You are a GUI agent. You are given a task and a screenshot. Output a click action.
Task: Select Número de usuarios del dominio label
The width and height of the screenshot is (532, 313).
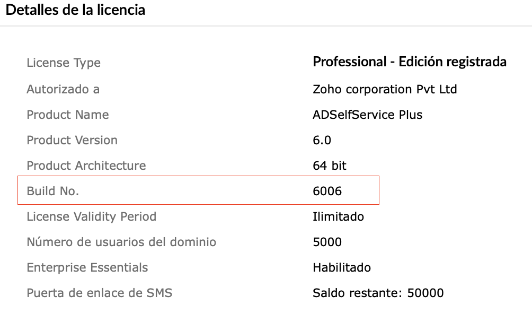click(121, 242)
